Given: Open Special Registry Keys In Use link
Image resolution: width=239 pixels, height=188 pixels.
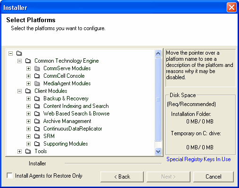Looking at the screenshot, I should tap(198, 159).
